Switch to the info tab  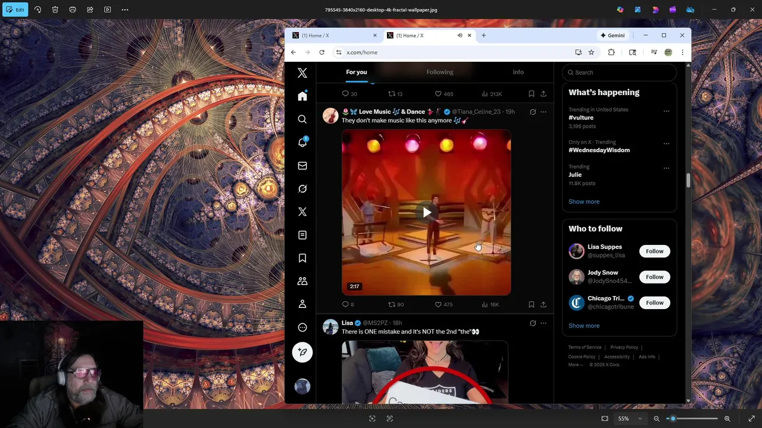pyautogui.click(x=518, y=72)
